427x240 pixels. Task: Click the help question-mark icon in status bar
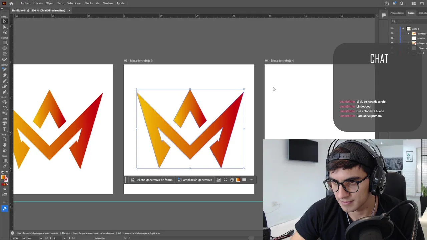pyautogui.click(x=13, y=233)
